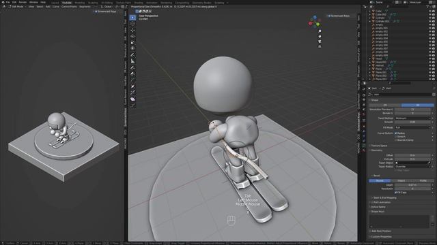This screenshot has height=245, width=437.
Task: Select the Round bevel mode
Action: 380,180
